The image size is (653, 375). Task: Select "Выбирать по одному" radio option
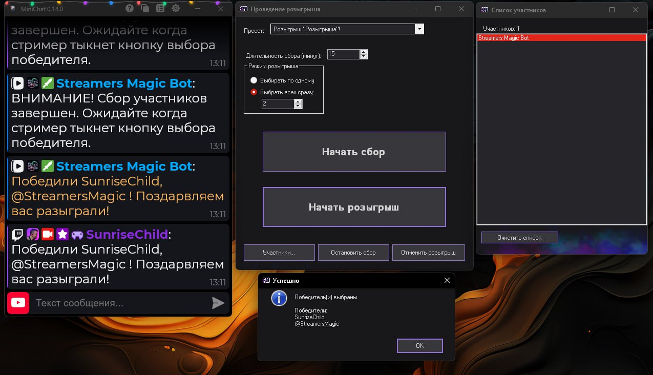tap(254, 80)
